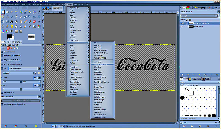Image resolution: width=221 pixels, height=129 pixels.
Task: Hide the Gimp und CocaCola layer
Action: pyautogui.click(x=182, y=23)
